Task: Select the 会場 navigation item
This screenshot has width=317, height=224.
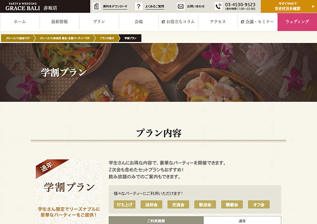Action: (x=139, y=21)
